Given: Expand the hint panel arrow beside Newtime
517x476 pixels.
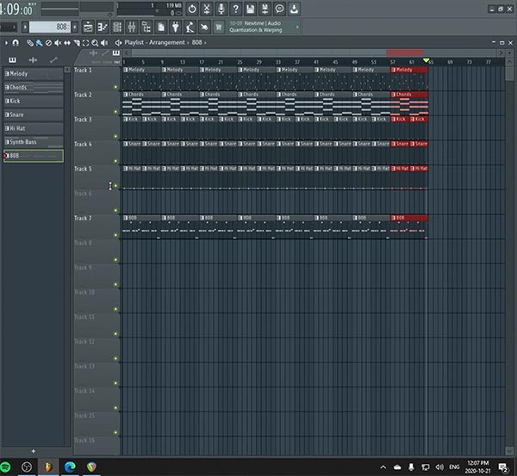Looking at the screenshot, I should pyautogui.click(x=298, y=27).
